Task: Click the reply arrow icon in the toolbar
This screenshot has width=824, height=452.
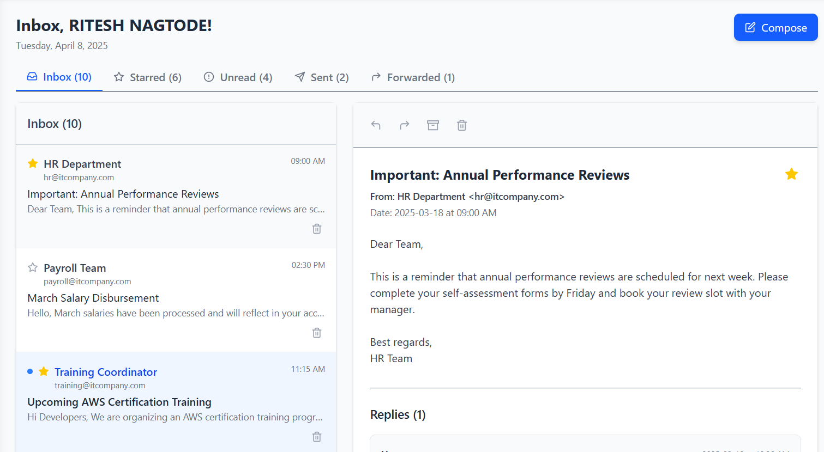Action: [376, 125]
